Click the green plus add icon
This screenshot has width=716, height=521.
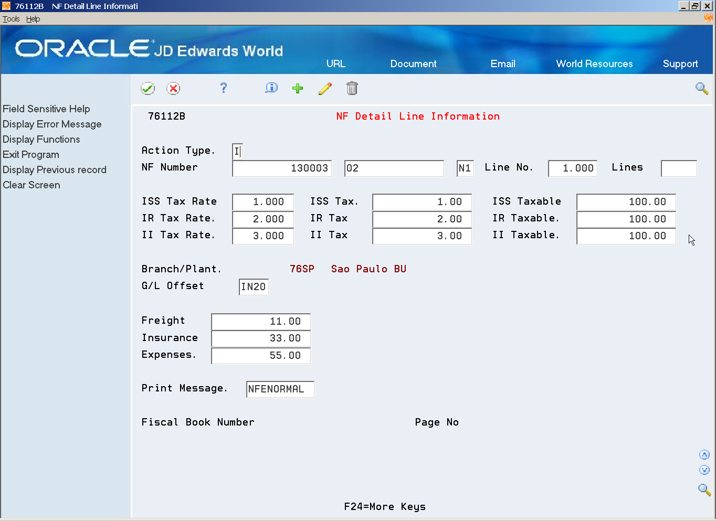pyautogui.click(x=298, y=88)
